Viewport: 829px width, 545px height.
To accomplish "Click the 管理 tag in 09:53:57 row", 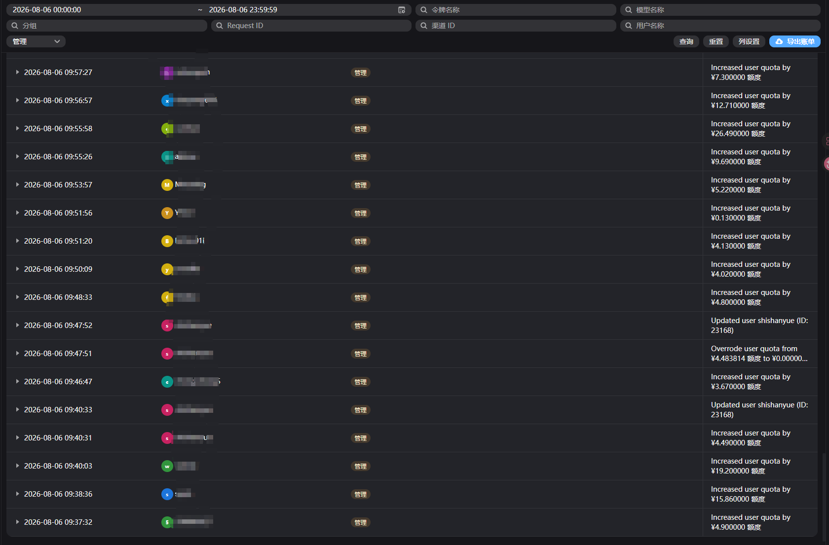I will click(x=361, y=185).
